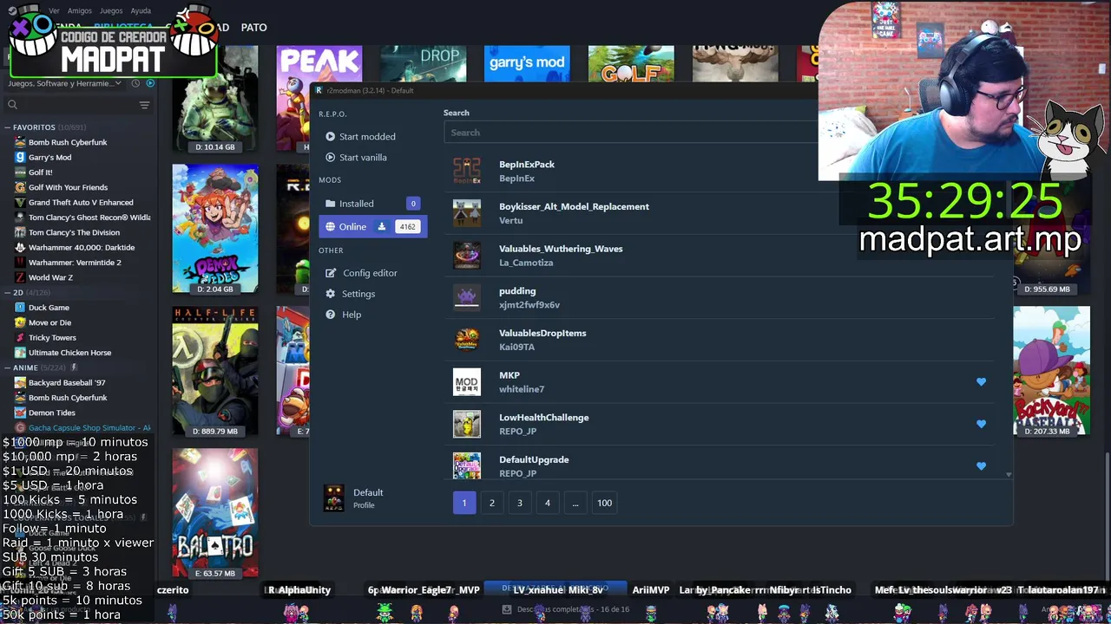Screen dimensions: 1111x624
Task: Switch to the PATO tab in Steam
Action: [x=253, y=28]
